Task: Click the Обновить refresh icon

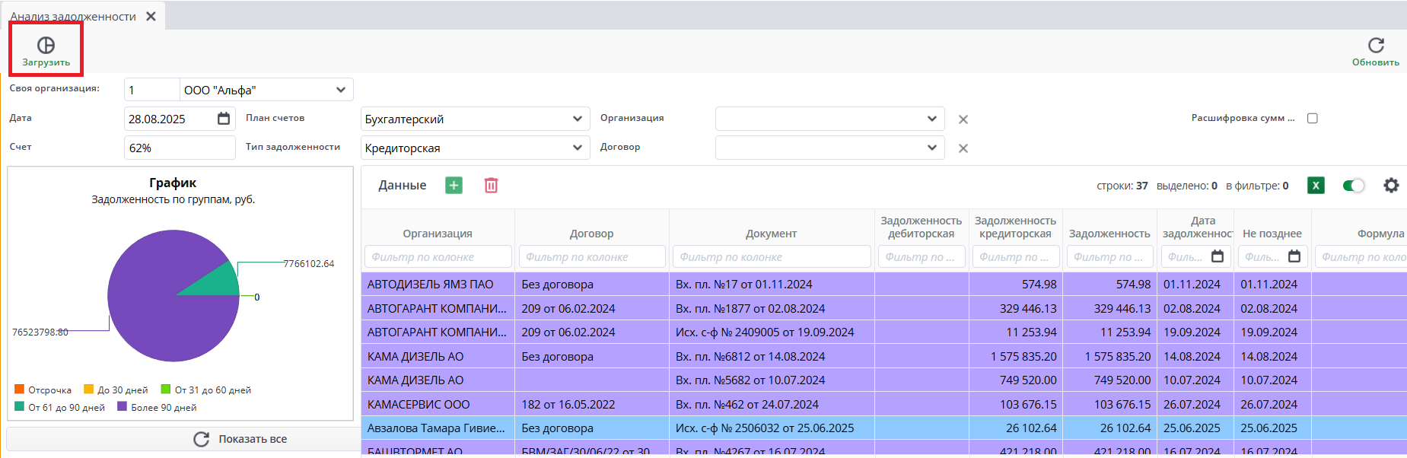Action: (1375, 46)
